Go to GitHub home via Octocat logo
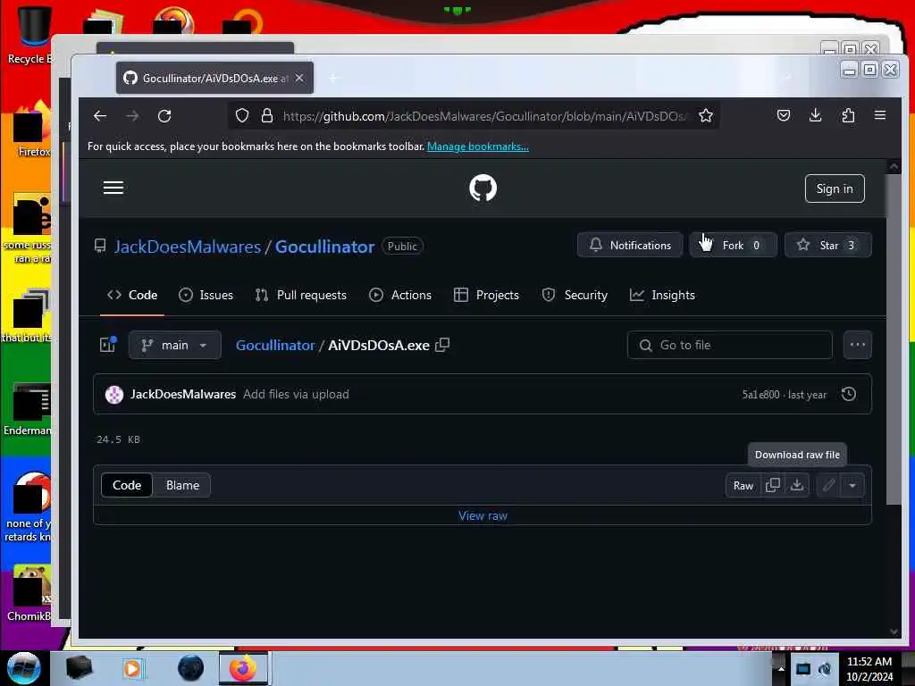 [483, 188]
